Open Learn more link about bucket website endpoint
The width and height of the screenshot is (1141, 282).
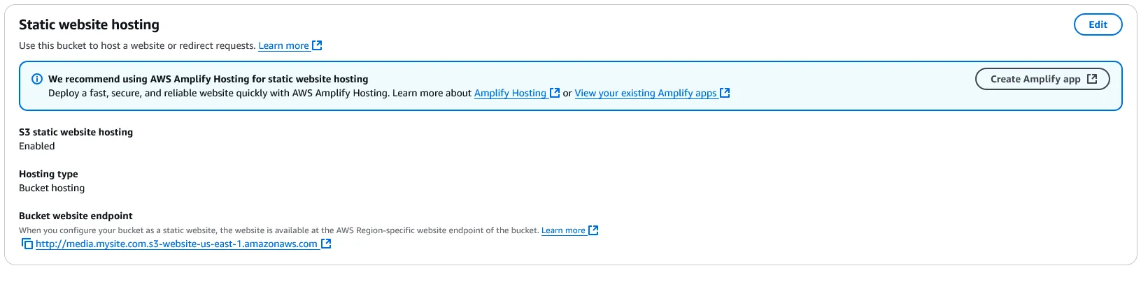pos(563,230)
